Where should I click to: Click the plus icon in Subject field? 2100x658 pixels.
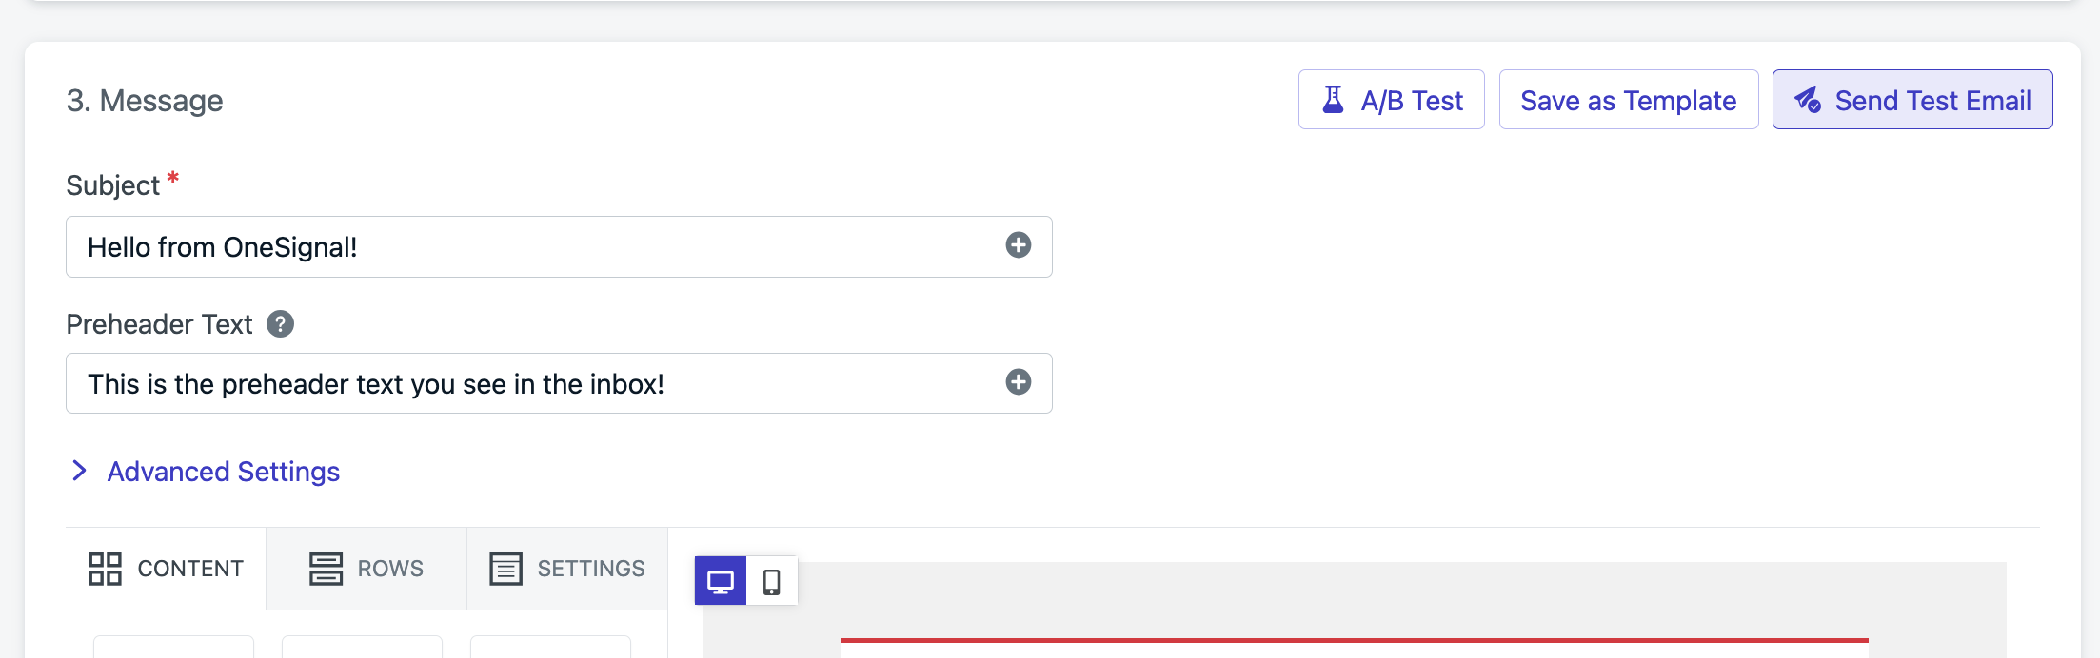(1019, 245)
